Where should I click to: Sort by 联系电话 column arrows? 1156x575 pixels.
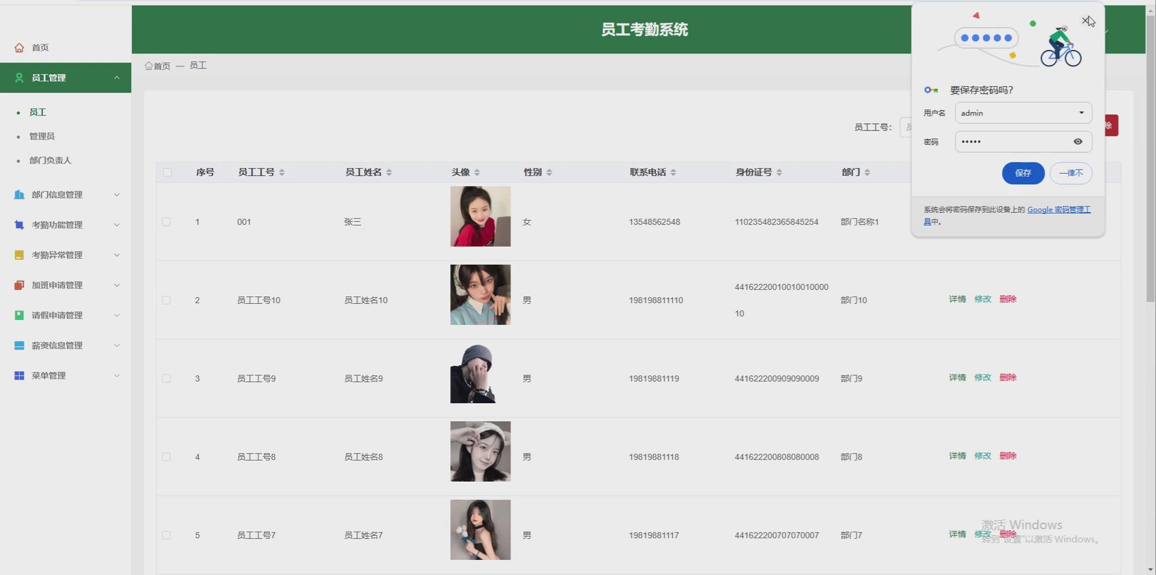pyautogui.click(x=673, y=173)
